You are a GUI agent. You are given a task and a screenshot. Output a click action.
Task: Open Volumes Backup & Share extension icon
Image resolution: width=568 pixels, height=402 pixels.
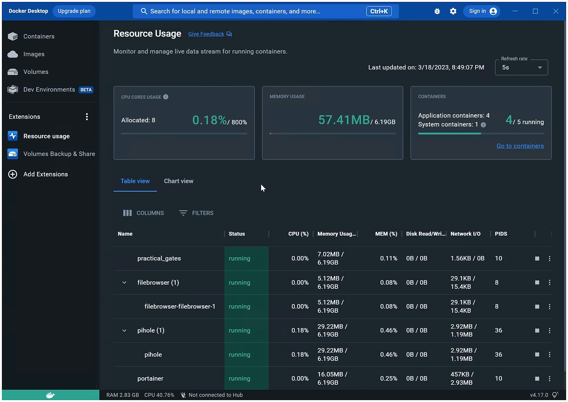pyautogui.click(x=13, y=154)
